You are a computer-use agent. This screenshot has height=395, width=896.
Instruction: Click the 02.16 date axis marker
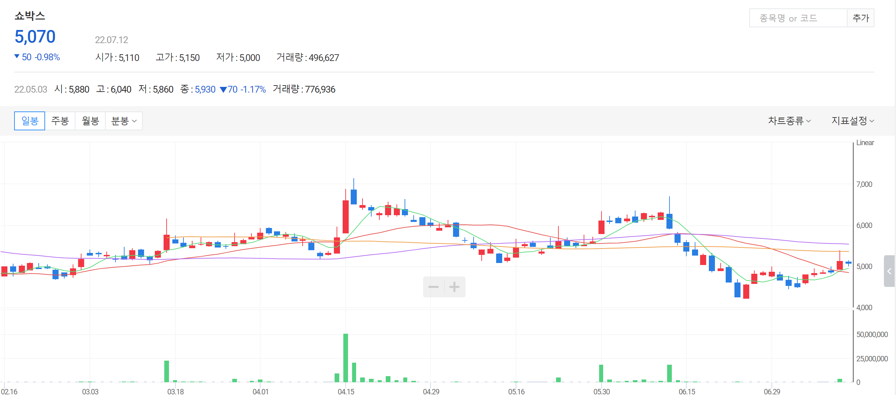[x=9, y=391]
